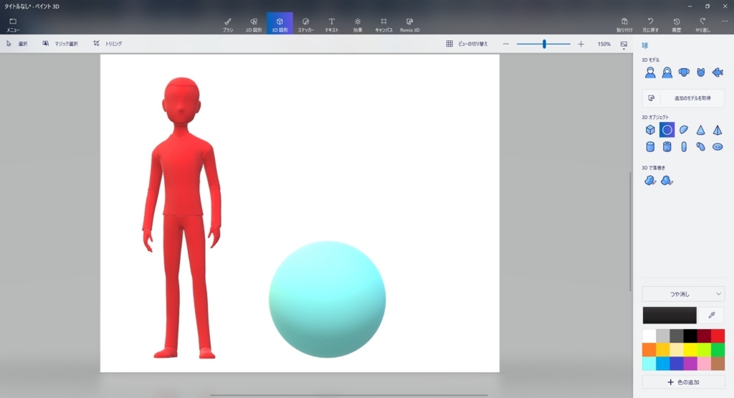Click the zoom slider handle

tap(544, 44)
